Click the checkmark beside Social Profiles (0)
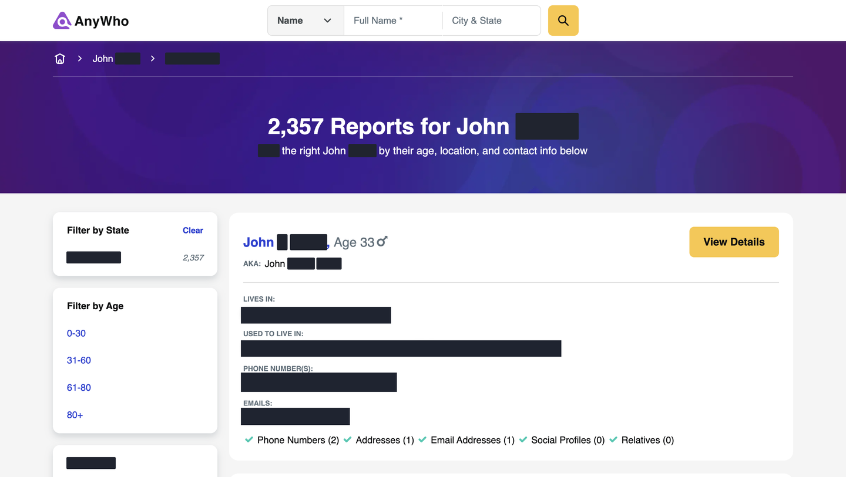Image resolution: width=846 pixels, height=477 pixels. 523,439
